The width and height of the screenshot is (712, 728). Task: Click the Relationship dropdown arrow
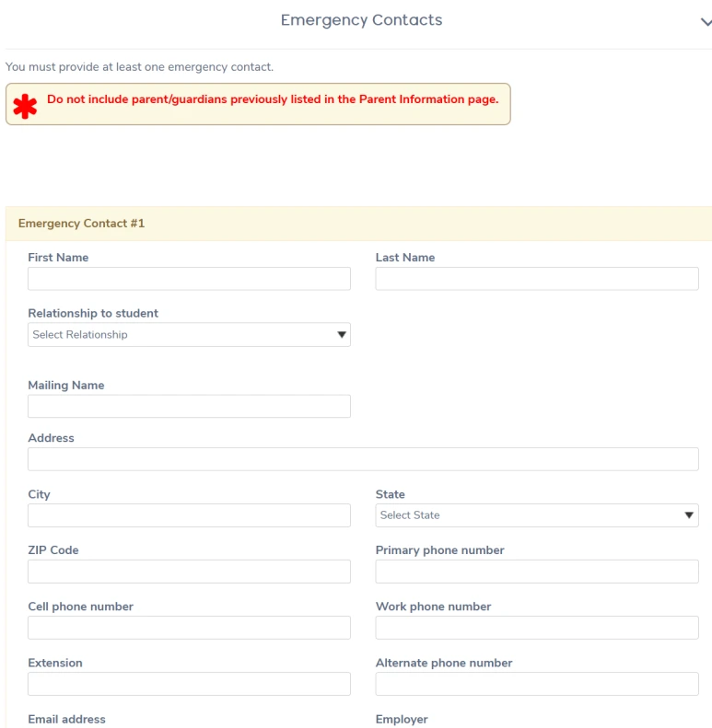pyautogui.click(x=342, y=335)
